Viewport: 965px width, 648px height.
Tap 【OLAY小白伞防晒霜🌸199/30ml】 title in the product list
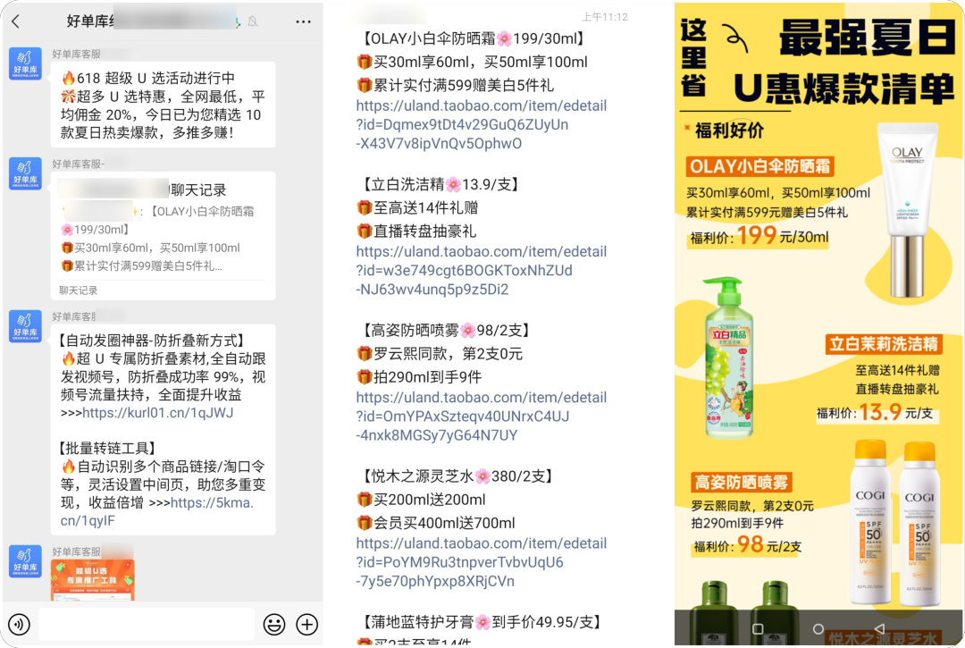tap(472, 38)
